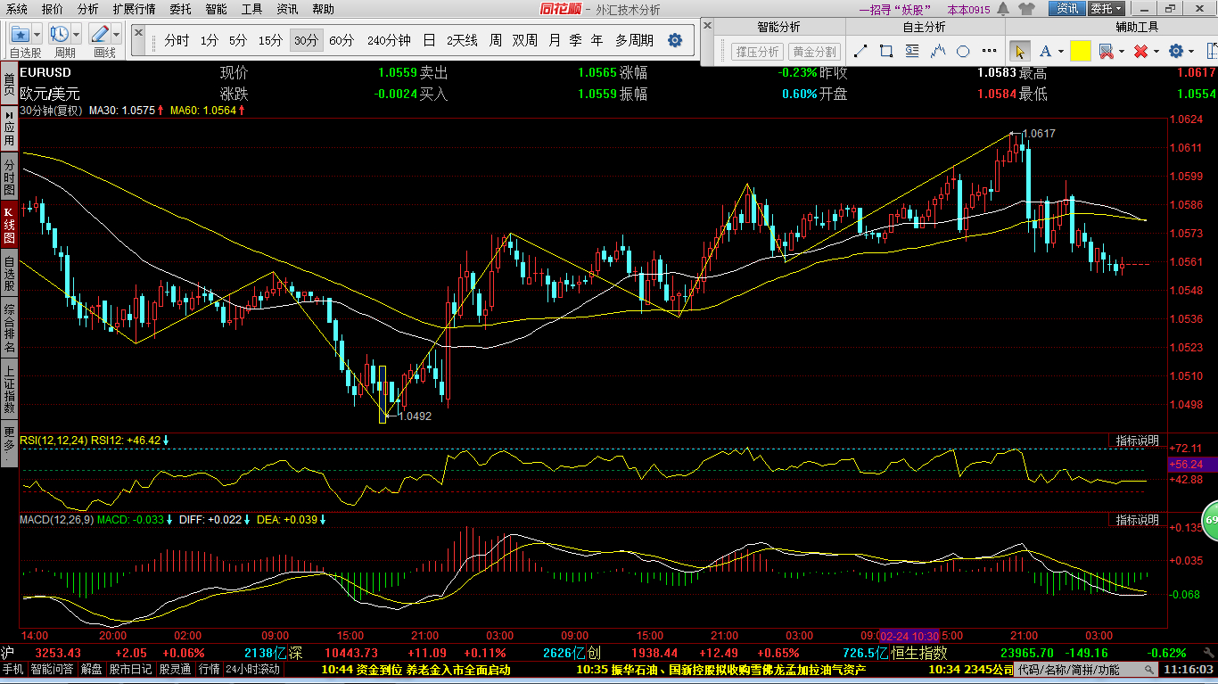This screenshot has height=684, width=1218.
Task: Select the 5分 period
Action: (x=238, y=40)
